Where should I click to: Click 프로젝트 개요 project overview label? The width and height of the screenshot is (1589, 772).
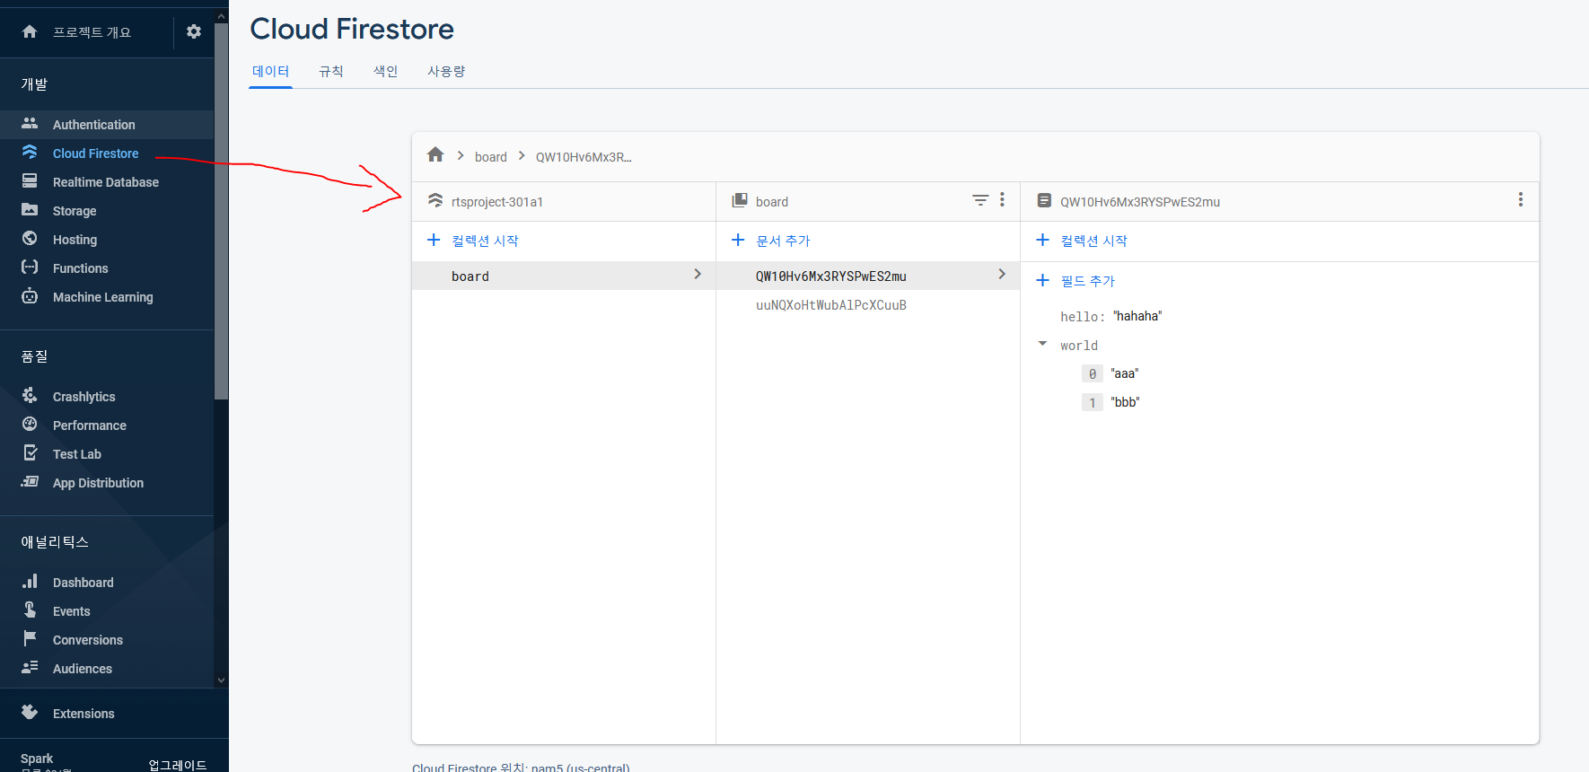[x=92, y=32]
